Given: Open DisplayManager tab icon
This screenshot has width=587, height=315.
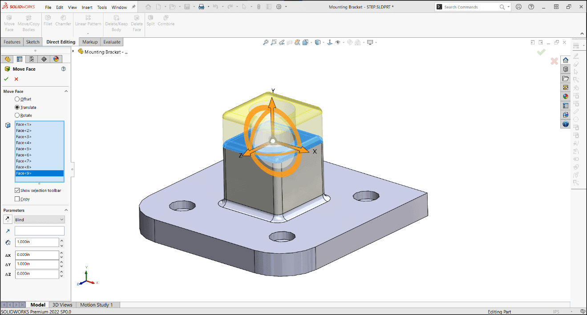Looking at the screenshot, I should [56, 59].
